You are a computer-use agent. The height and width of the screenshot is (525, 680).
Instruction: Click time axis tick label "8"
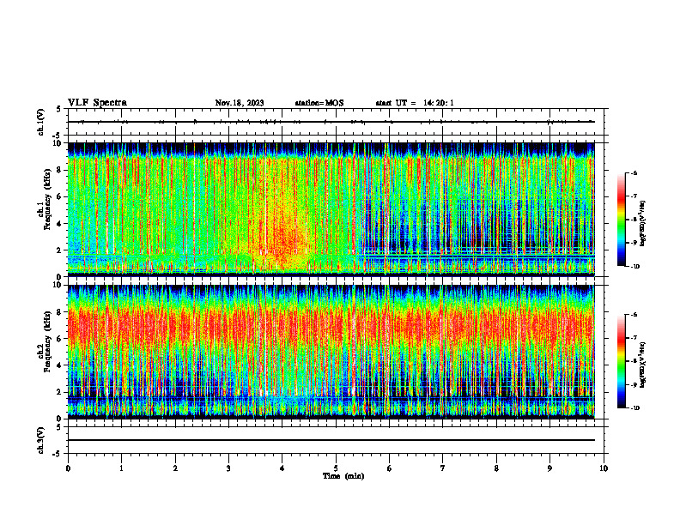(496, 468)
